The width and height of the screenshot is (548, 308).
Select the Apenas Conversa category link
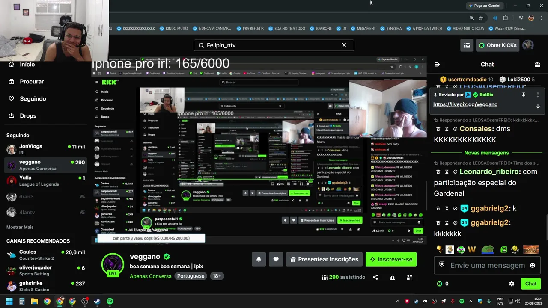pyautogui.click(x=151, y=276)
